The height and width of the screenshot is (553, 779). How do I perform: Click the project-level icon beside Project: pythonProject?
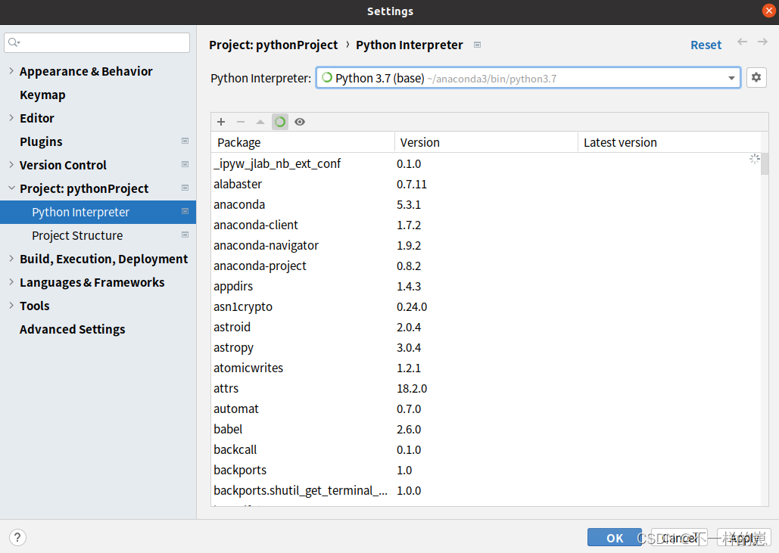pos(185,188)
